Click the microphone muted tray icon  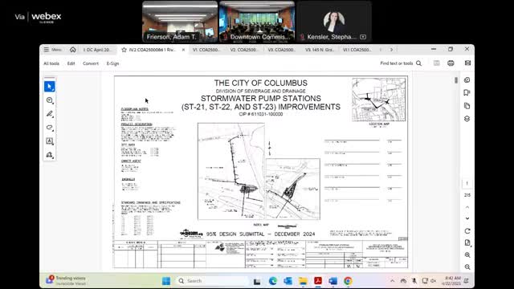[x=414, y=281]
